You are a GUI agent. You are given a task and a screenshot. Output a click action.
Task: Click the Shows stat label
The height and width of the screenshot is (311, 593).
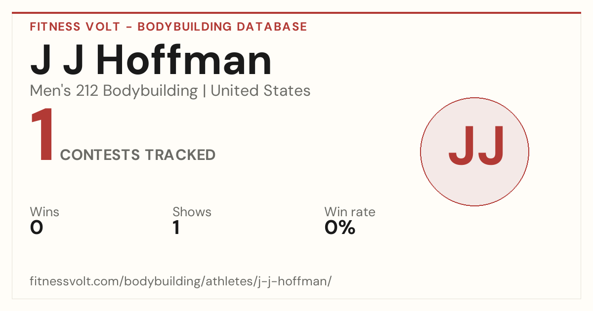192,212
